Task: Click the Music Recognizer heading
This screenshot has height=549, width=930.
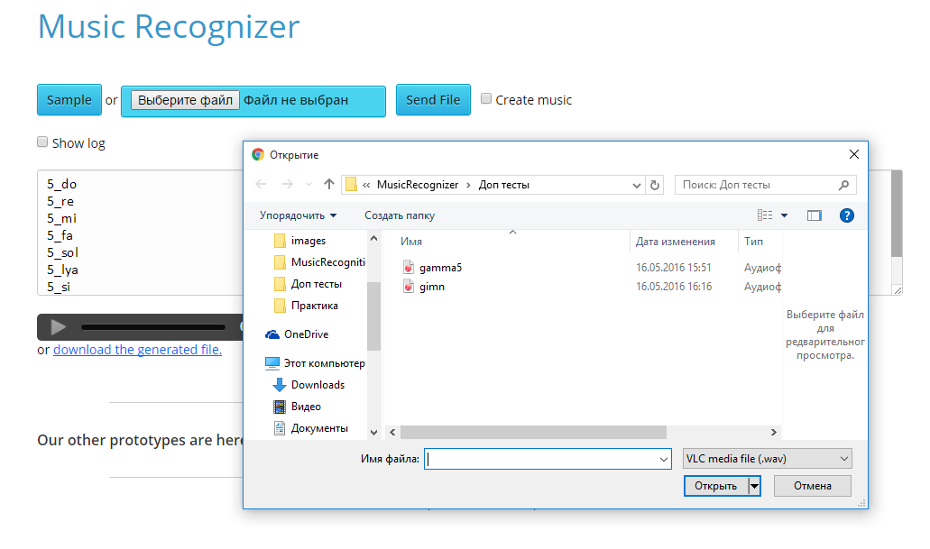Action: (169, 27)
